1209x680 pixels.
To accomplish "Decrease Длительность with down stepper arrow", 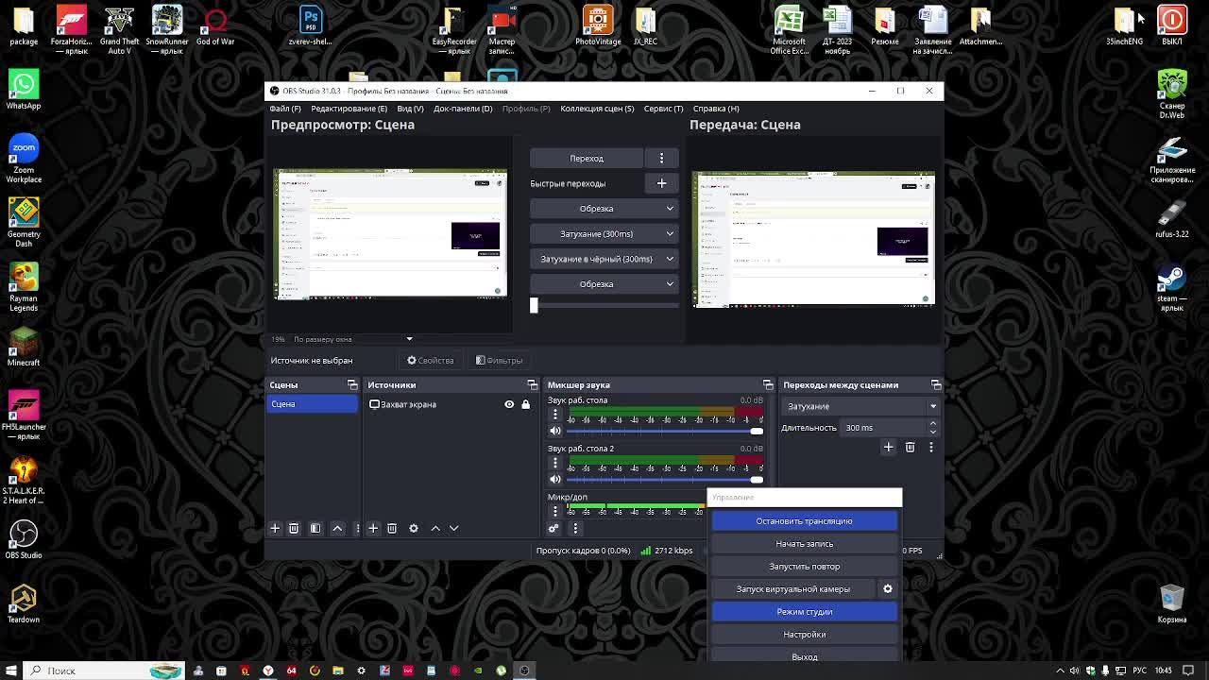I will click(x=932, y=432).
